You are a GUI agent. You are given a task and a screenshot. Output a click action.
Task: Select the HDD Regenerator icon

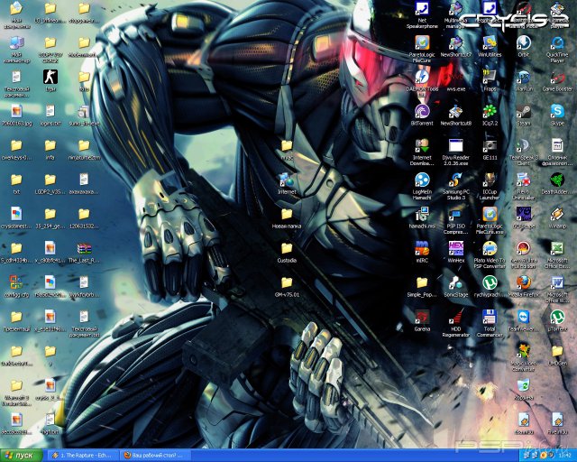point(455,318)
